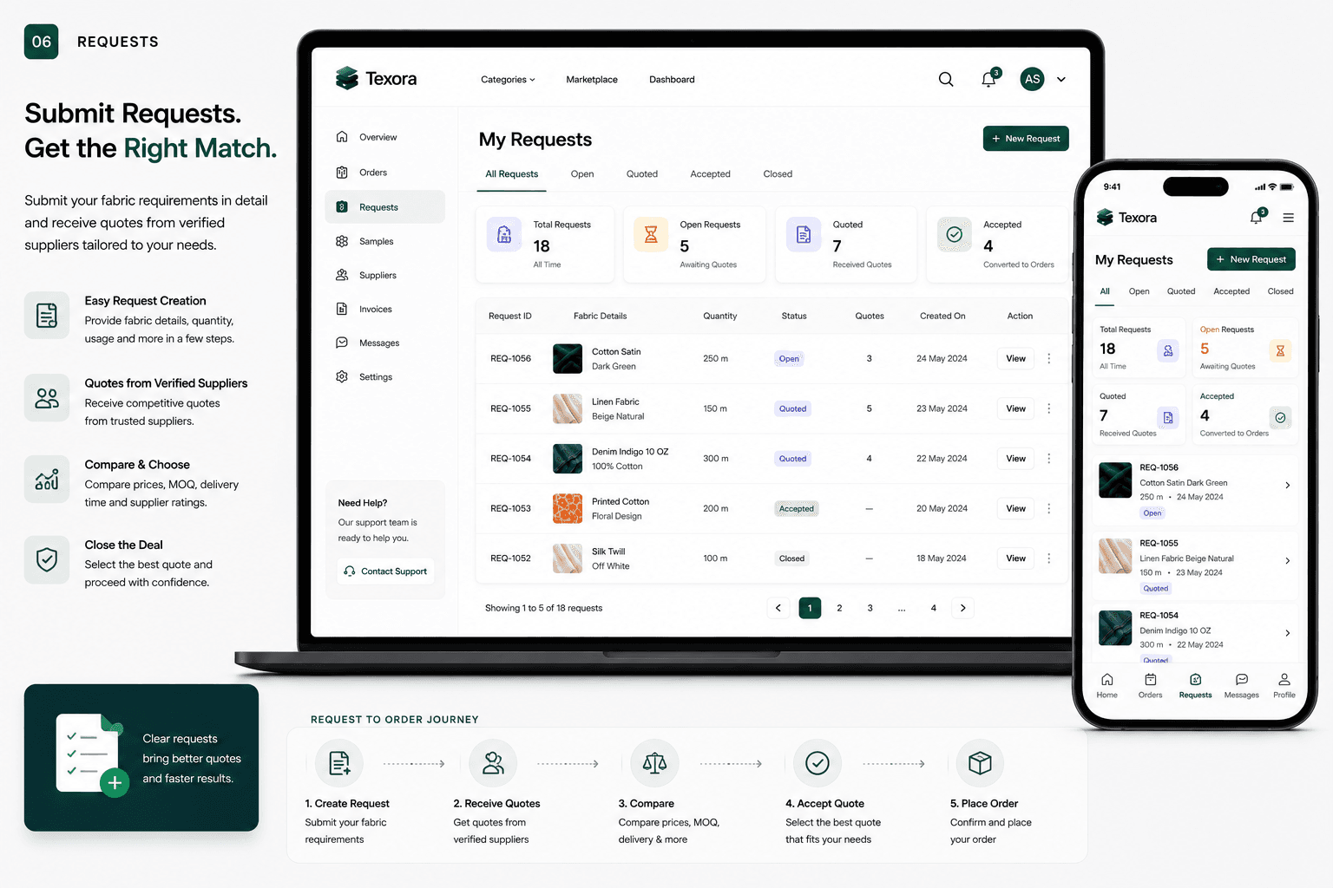The height and width of the screenshot is (888, 1333).
Task: Click the Printed Cotton fabric thumbnail
Action: [568, 508]
